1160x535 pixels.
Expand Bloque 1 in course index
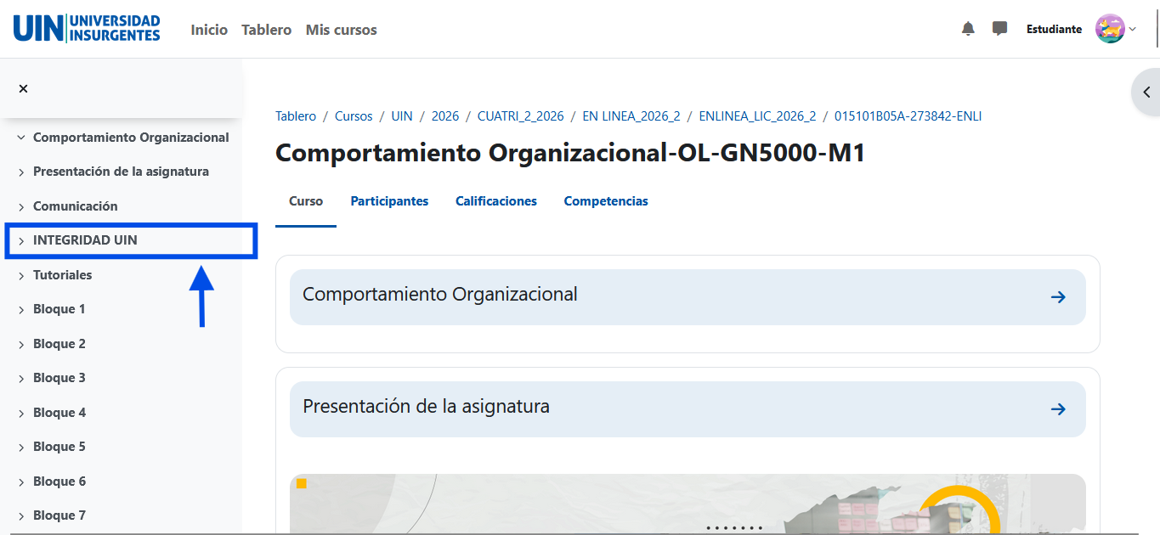(21, 310)
